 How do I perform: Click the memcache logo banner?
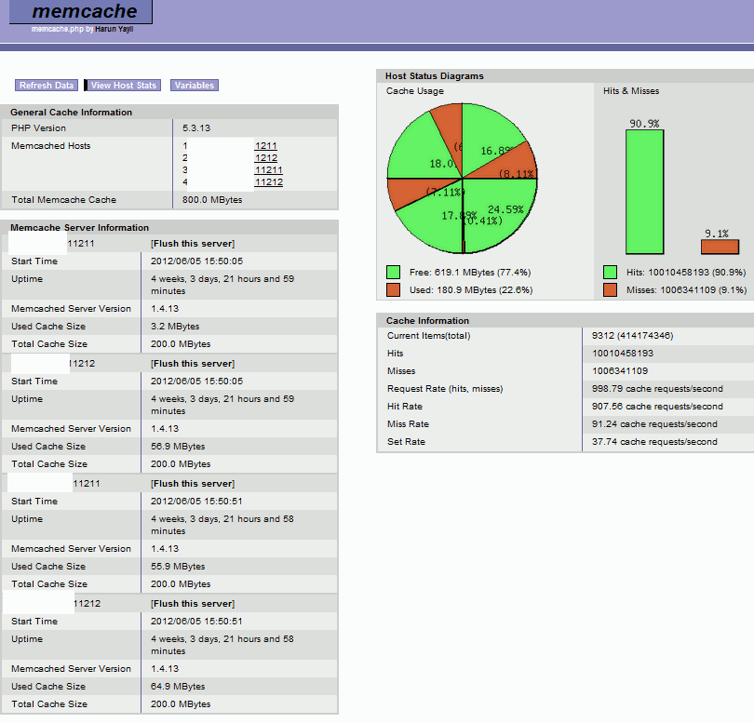pyautogui.click(x=80, y=11)
